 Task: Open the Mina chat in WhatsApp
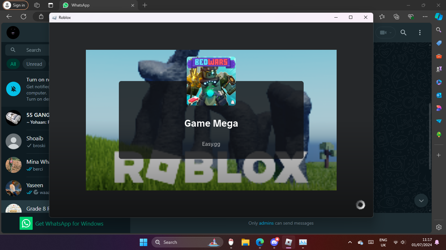25,165
